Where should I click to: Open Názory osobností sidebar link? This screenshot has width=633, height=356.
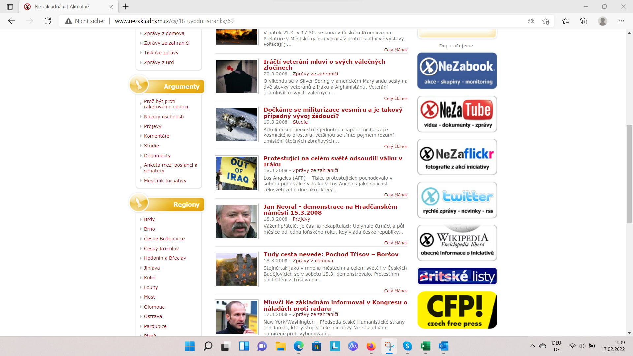click(164, 117)
